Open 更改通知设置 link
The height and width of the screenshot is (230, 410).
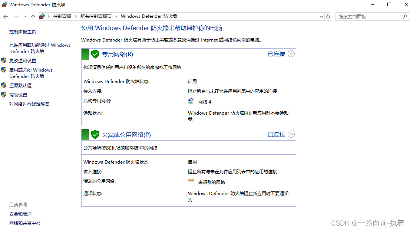(23, 60)
